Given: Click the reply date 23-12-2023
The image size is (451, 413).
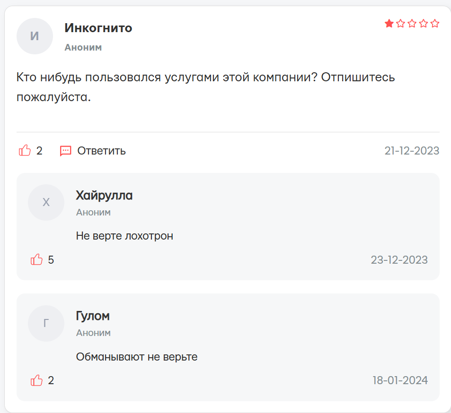Looking at the screenshot, I should (399, 260).
